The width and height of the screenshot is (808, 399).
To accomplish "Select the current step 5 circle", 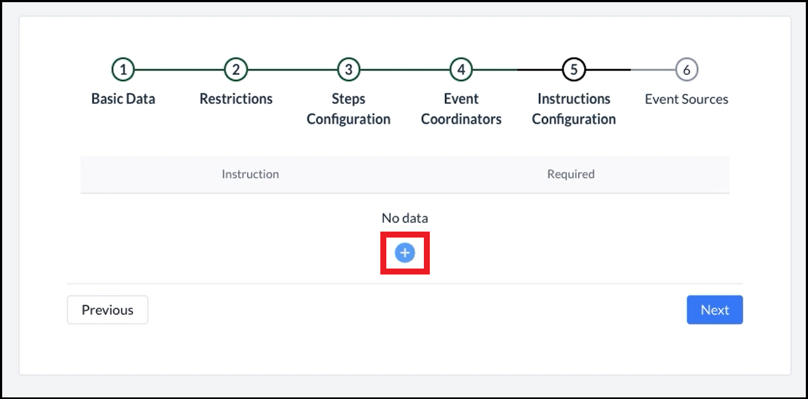I will (x=574, y=70).
